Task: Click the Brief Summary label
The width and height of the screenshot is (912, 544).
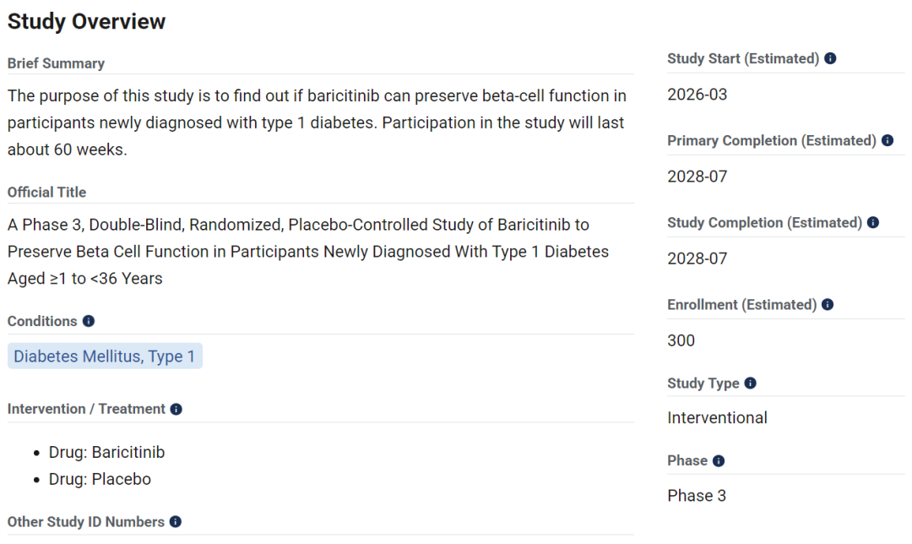Action: pyautogui.click(x=56, y=63)
